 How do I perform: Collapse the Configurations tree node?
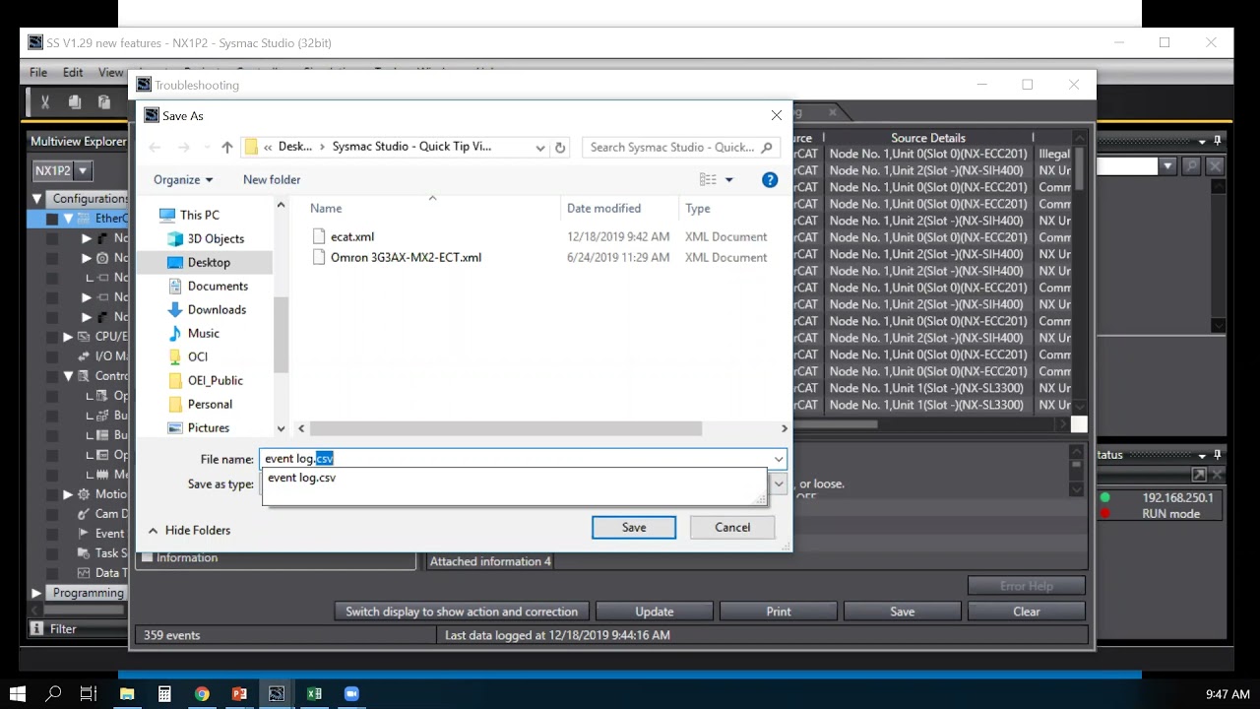(x=36, y=199)
